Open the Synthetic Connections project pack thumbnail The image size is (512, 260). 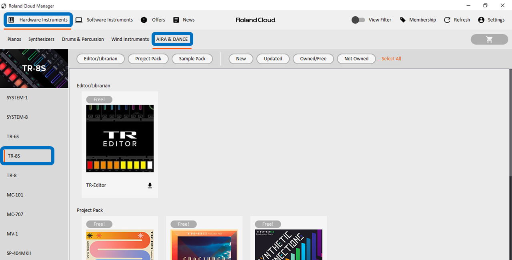pos(289,245)
